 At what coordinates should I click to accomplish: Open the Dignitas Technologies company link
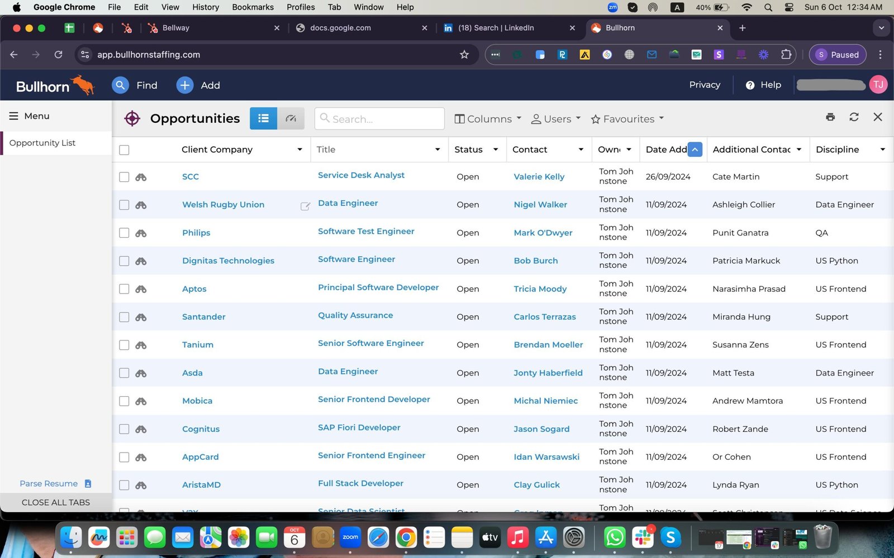pyautogui.click(x=228, y=261)
